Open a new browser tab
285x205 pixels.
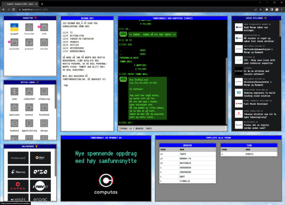[x=42, y=4]
